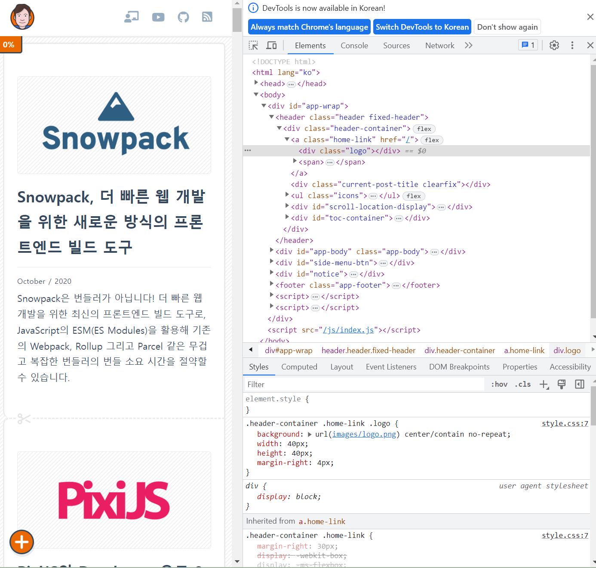
Task: Toggle flex badge on header-container div
Action: pos(424,129)
